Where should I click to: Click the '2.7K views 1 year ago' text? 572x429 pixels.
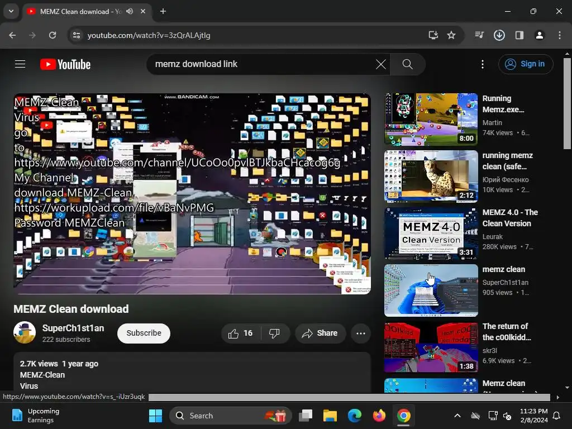click(x=59, y=364)
